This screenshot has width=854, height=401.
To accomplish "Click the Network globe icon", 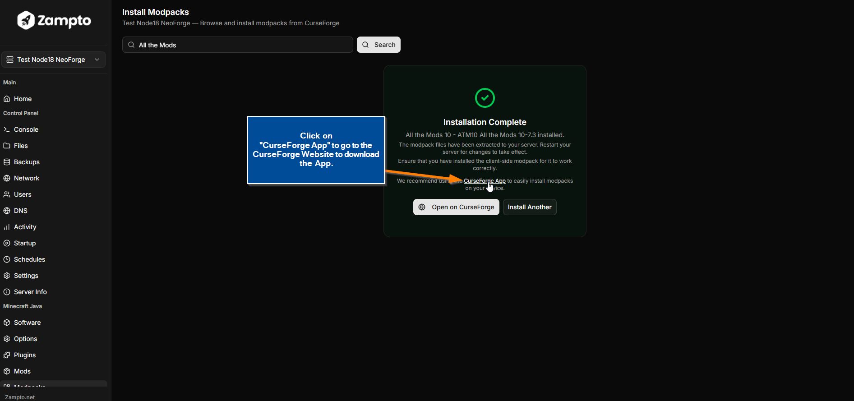I will pos(7,178).
